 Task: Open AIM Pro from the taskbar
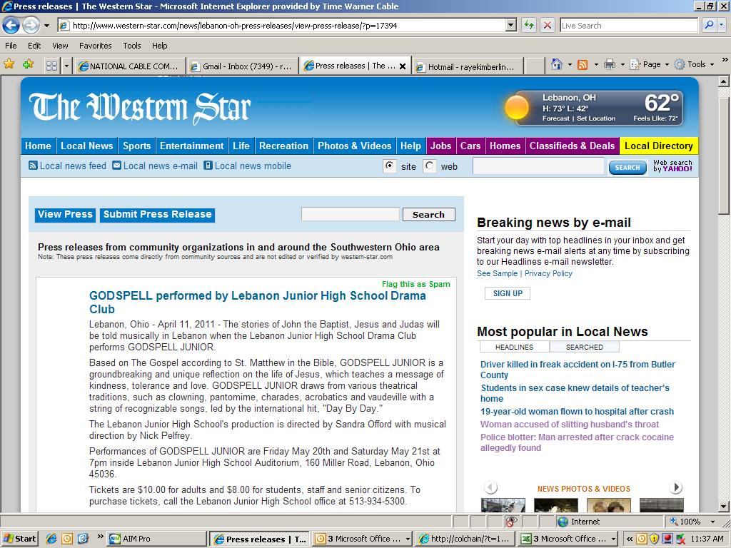point(156,539)
